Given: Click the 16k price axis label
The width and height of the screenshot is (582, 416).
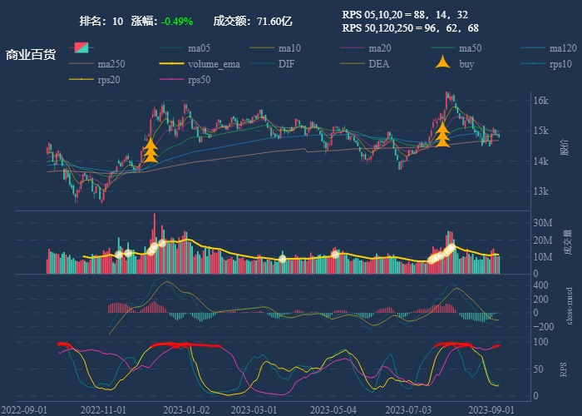Looking at the screenshot, I should click(x=540, y=101).
